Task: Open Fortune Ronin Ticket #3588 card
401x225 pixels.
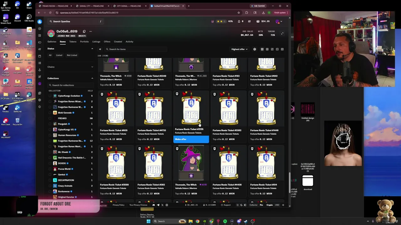Action: coord(116,171)
